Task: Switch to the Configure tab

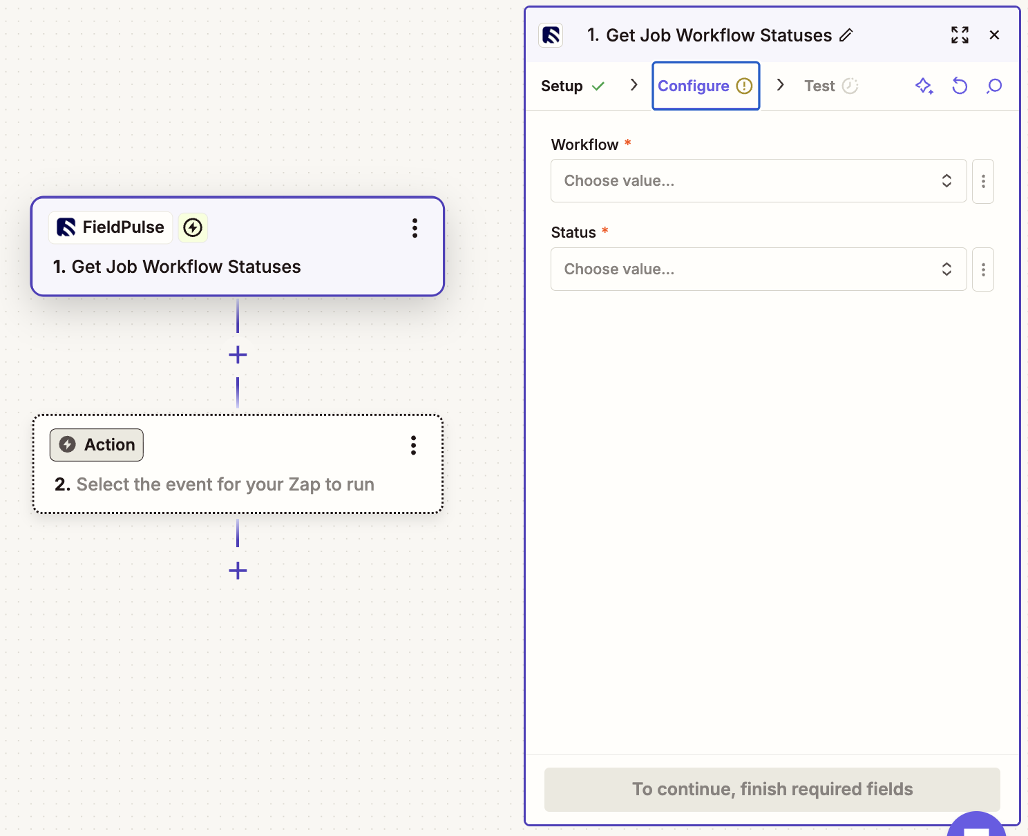Action: click(x=705, y=86)
